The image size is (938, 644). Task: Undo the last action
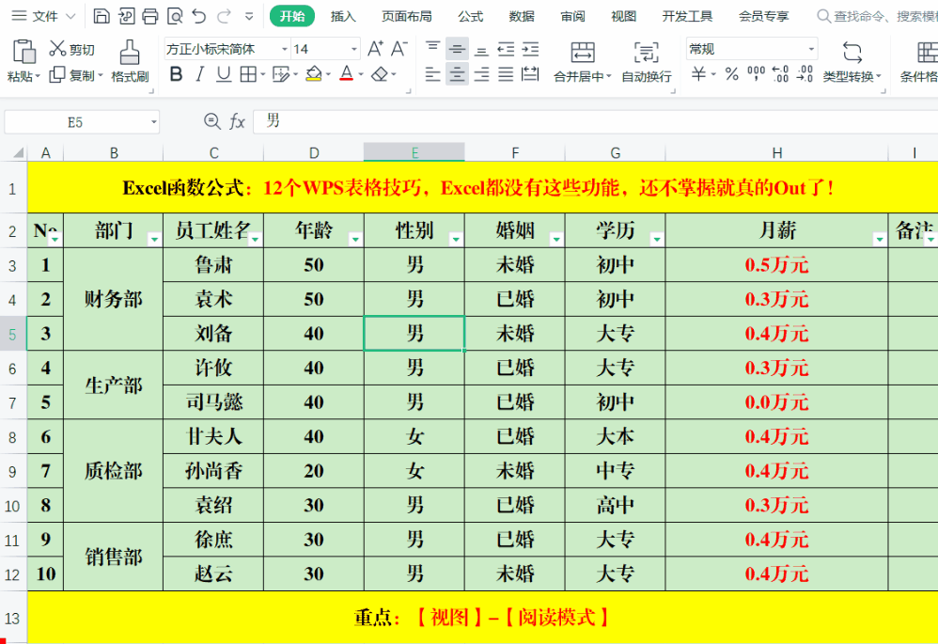[x=198, y=16]
